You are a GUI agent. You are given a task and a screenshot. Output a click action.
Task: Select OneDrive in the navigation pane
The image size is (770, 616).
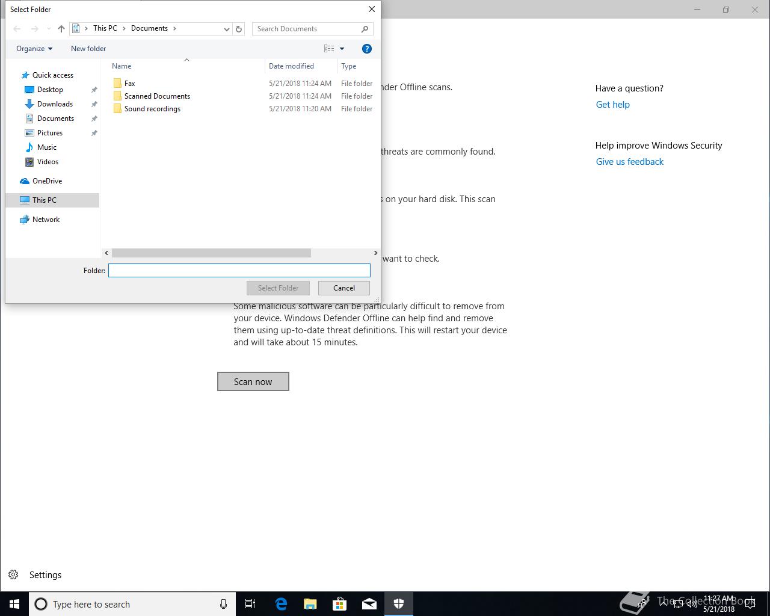click(x=47, y=181)
